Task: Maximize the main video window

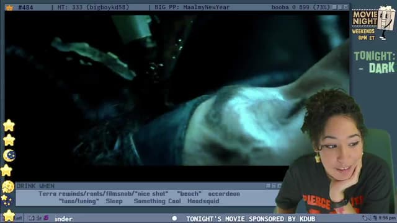Action: [341, 7]
